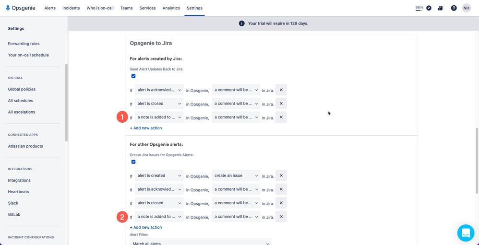Image resolution: width=479 pixels, height=245 pixels.
Task: Open Slack integration settings
Action: (x=13, y=203)
